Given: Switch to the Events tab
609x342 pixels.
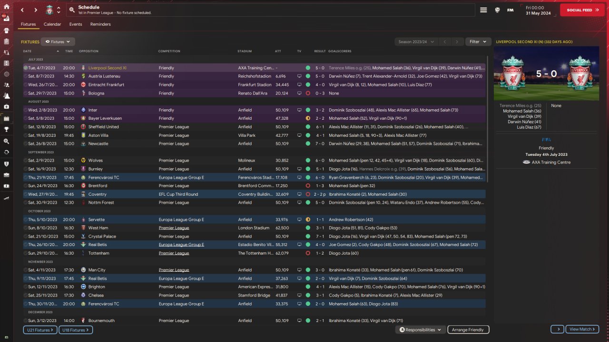Looking at the screenshot, I should coord(76,24).
